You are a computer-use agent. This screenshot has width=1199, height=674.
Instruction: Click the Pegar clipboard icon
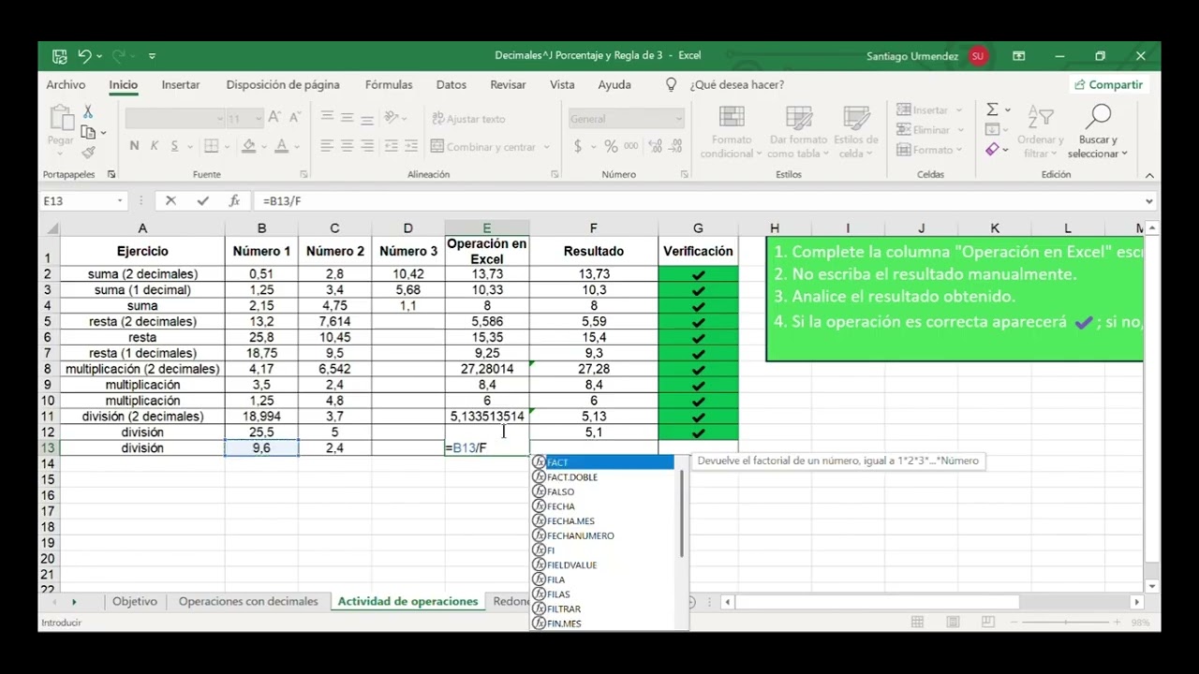(x=61, y=120)
